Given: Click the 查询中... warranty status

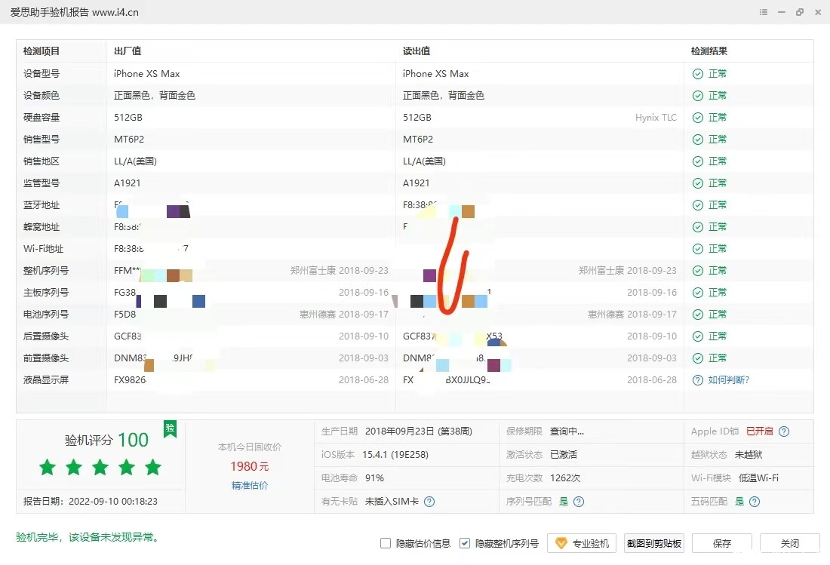Looking at the screenshot, I should [567, 431].
